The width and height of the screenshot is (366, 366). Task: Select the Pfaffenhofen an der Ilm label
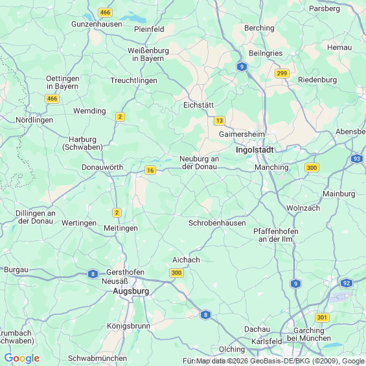coord(276,235)
